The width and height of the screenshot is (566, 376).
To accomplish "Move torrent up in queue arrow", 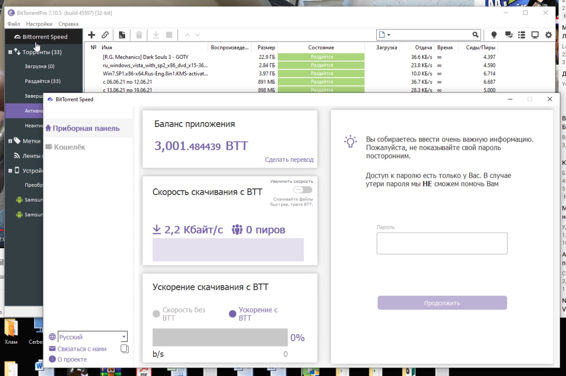I will pos(187,35).
